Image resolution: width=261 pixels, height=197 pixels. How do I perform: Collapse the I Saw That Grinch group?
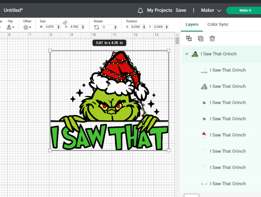click(x=187, y=54)
